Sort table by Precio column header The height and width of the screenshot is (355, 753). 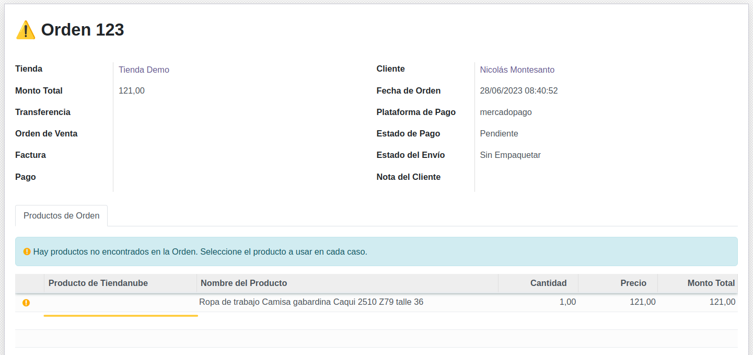[633, 283]
